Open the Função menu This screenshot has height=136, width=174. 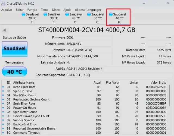pos(32,10)
